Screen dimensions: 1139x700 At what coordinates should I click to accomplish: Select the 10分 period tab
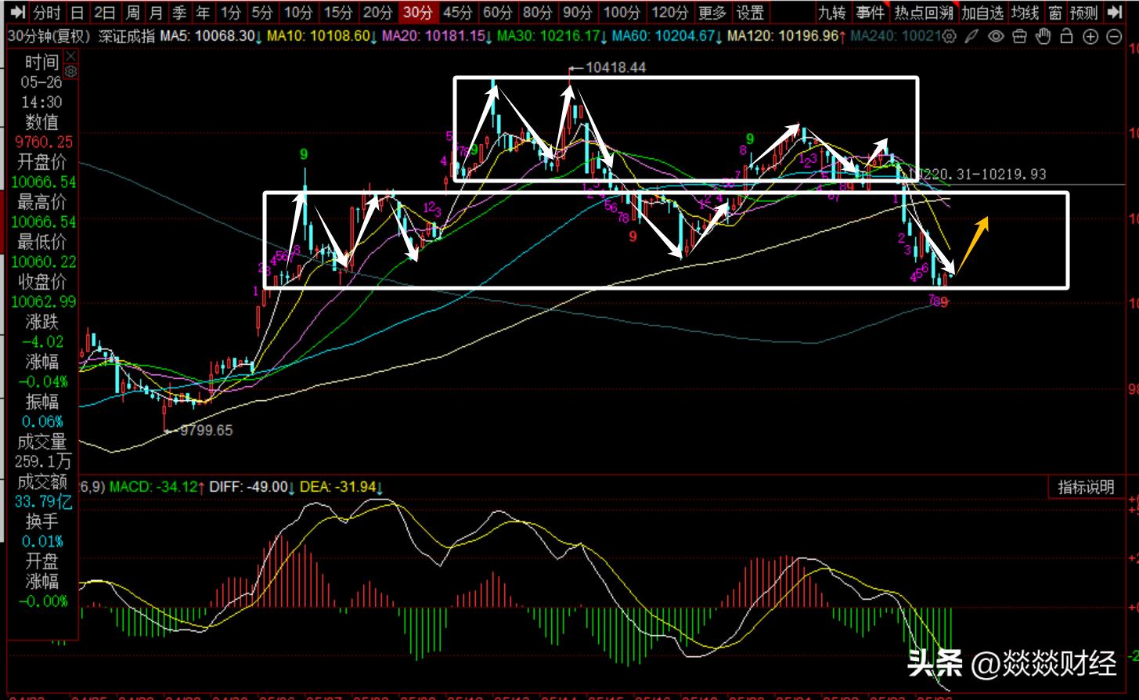pyautogui.click(x=299, y=13)
